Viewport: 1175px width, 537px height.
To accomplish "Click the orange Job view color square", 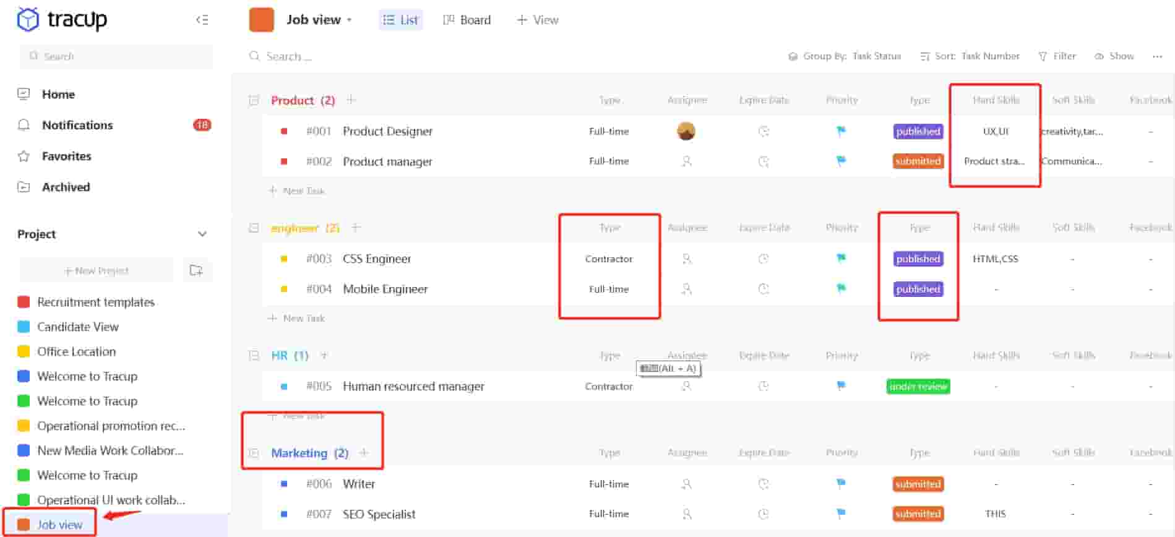I will click(261, 20).
